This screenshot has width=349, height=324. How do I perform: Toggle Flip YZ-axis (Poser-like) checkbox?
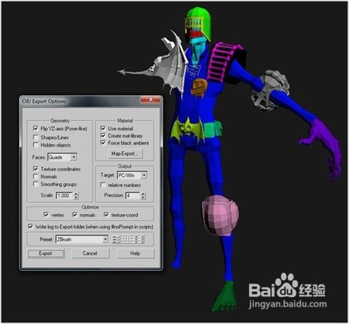click(x=36, y=128)
